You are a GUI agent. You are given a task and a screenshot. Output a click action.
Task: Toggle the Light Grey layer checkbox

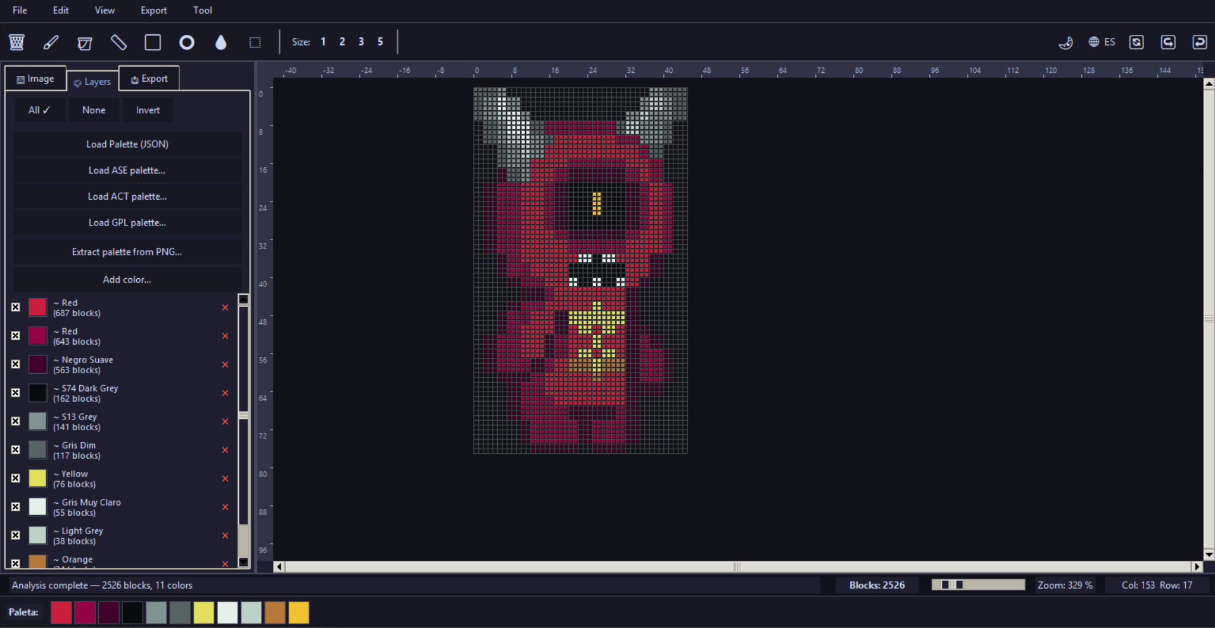(x=16, y=535)
